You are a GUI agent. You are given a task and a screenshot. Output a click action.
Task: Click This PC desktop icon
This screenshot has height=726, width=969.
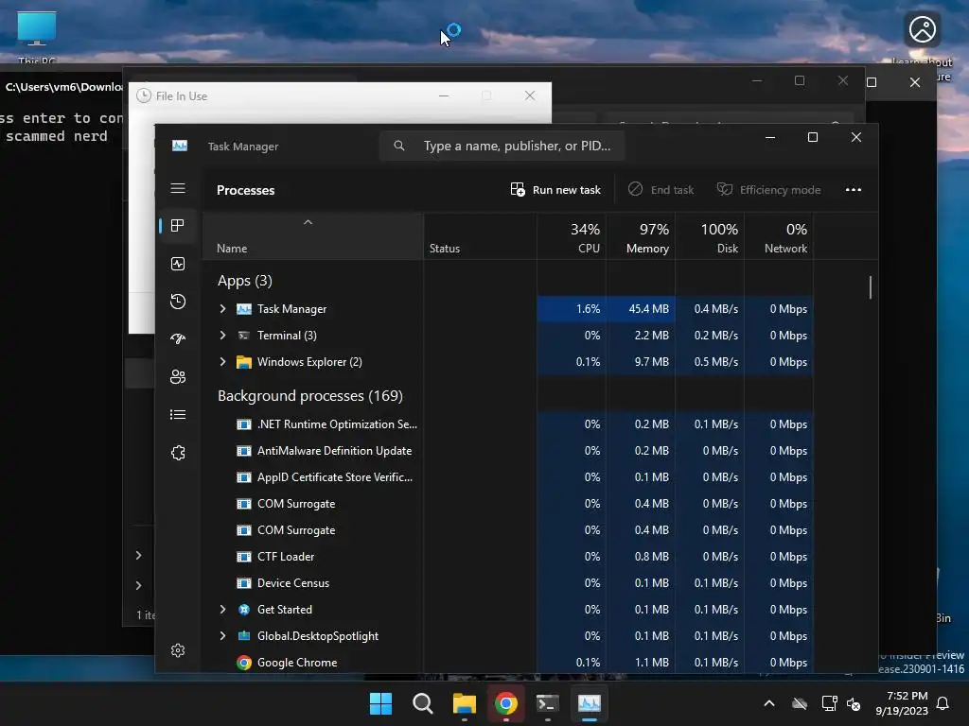tap(37, 37)
